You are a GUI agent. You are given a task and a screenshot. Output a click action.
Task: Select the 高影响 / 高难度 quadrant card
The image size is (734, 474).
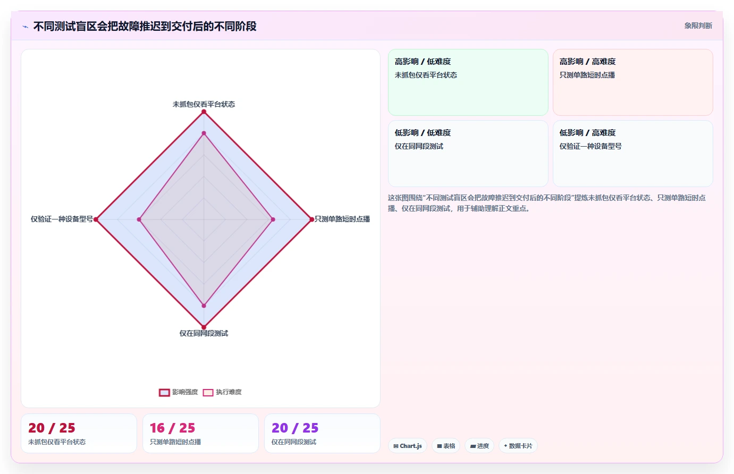click(x=632, y=82)
